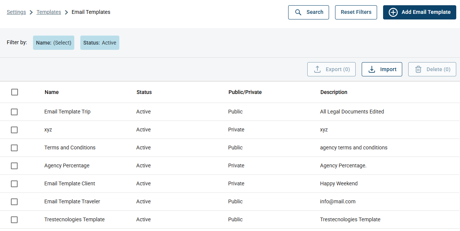Click the plus circle icon for adding template
460x231 pixels.
coord(393,12)
